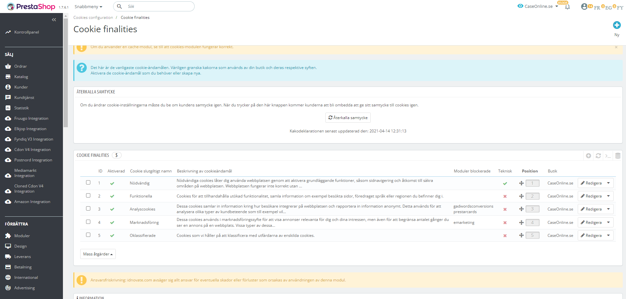
Task: Tick the checkbox for Analyscookies row
Action: 88,209
